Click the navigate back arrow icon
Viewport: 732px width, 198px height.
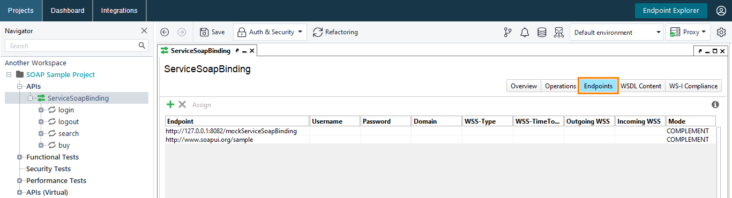[165, 32]
